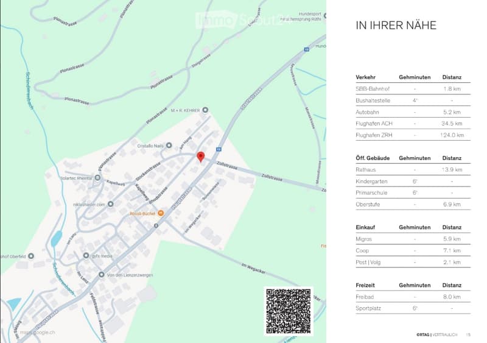Click the Solartec Rheintal map marker
This screenshot has width=487, height=343.
click(x=97, y=178)
